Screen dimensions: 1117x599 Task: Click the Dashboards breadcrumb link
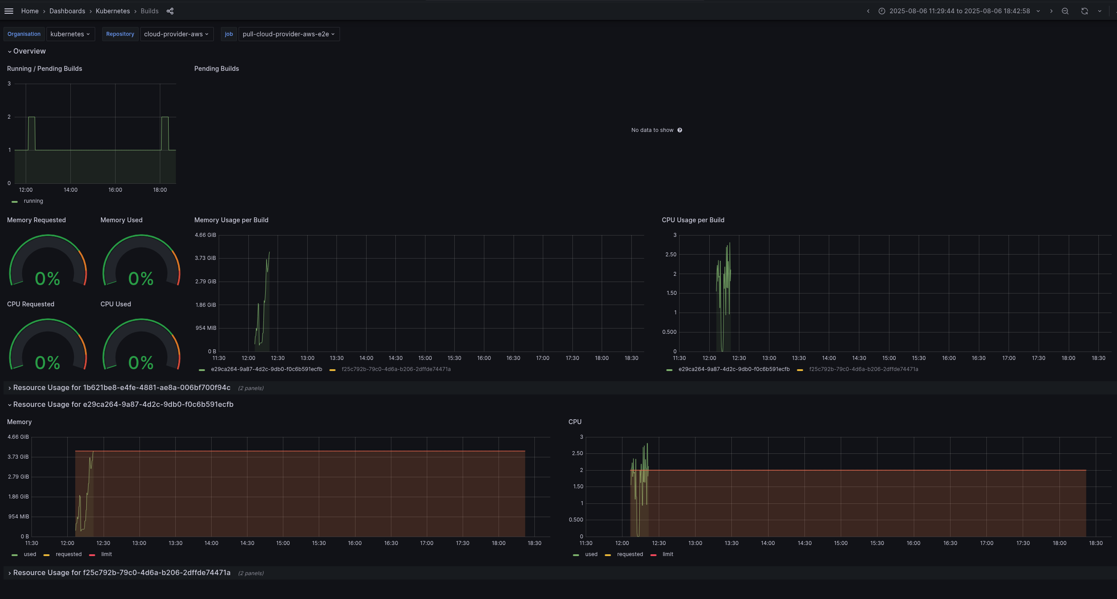67,11
